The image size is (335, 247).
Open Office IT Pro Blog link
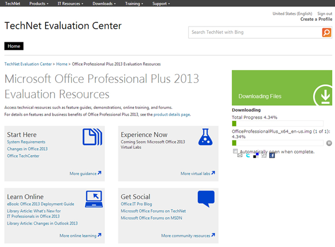(136, 204)
